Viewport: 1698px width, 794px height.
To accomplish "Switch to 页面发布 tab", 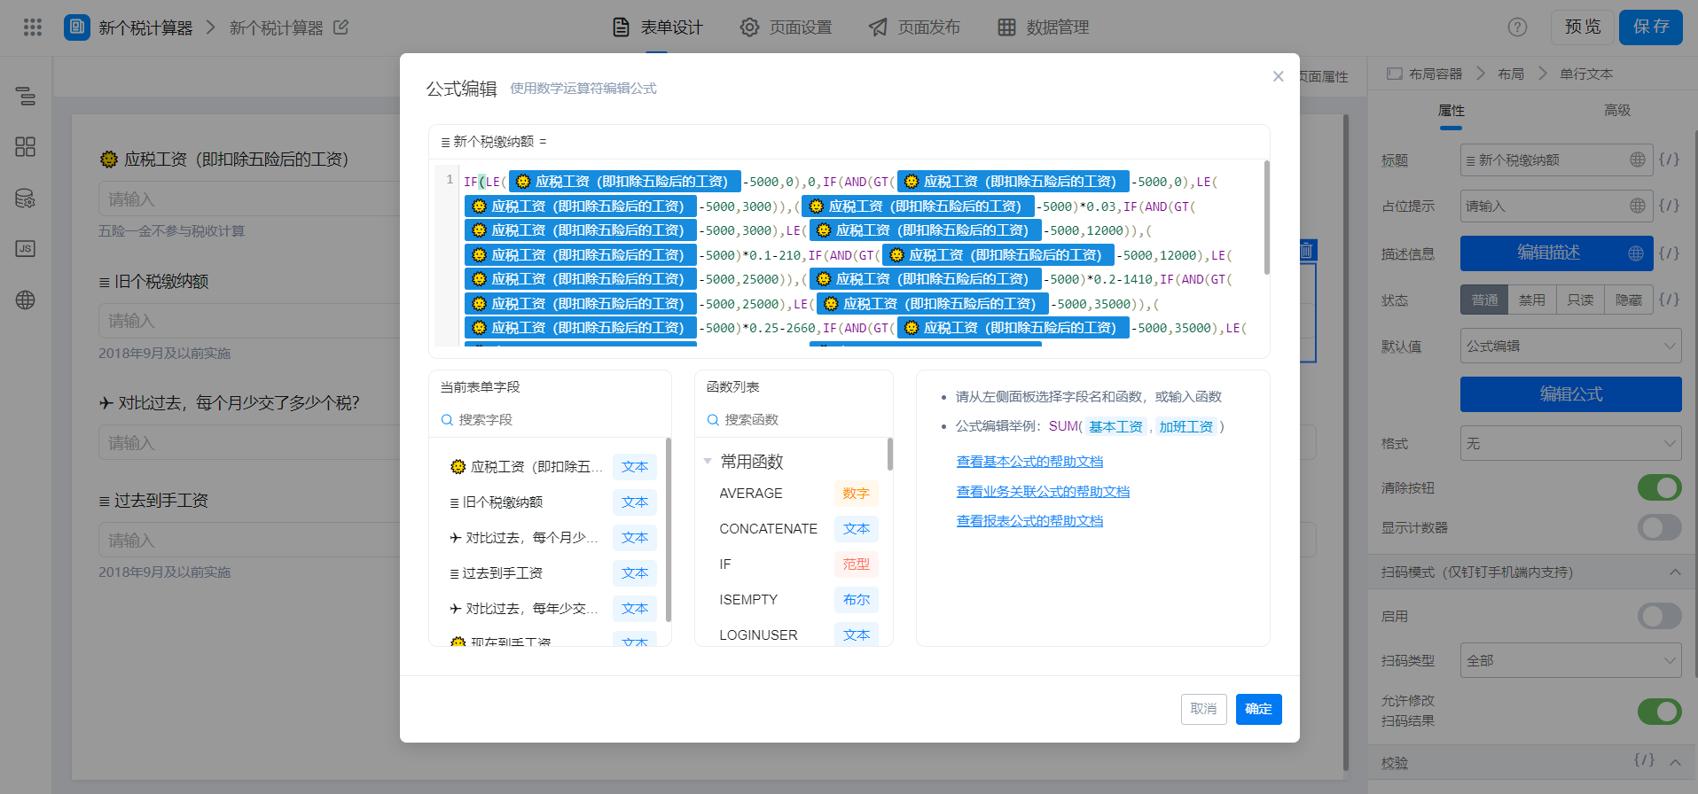I will (x=914, y=27).
